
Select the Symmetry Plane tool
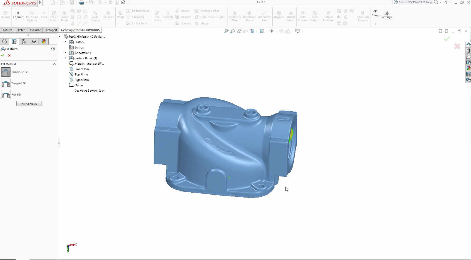point(235,16)
